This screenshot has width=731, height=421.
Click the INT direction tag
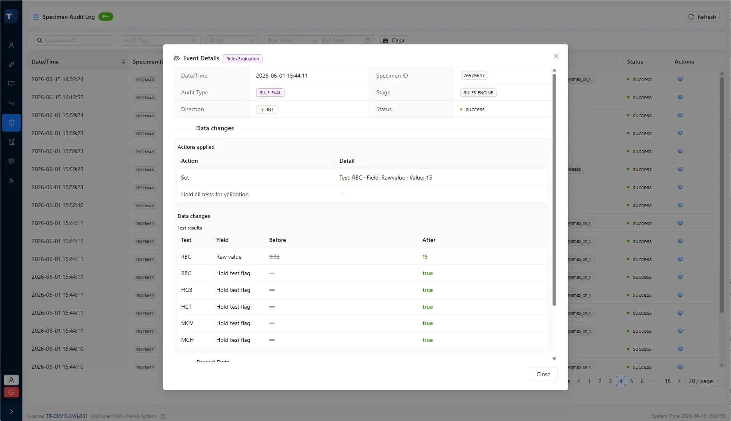[x=267, y=110]
